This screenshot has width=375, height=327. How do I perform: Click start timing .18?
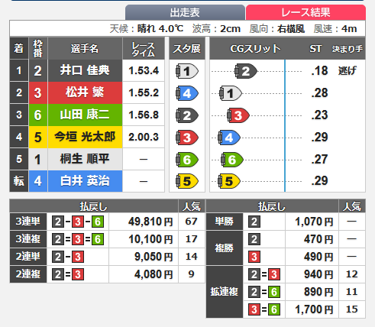tap(319, 70)
